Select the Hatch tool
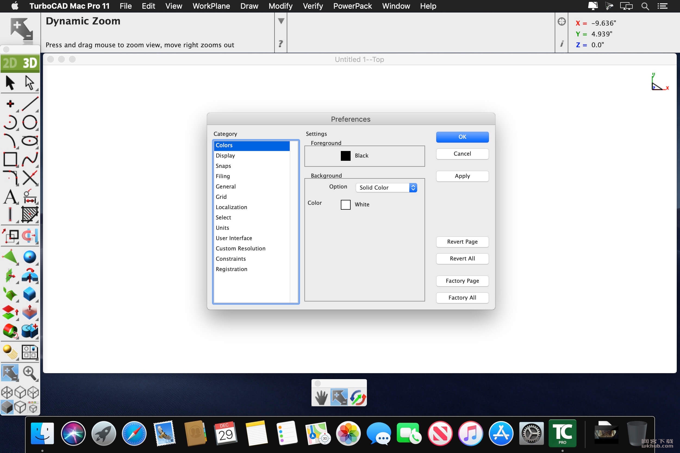The width and height of the screenshot is (680, 453). click(x=30, y=215)
